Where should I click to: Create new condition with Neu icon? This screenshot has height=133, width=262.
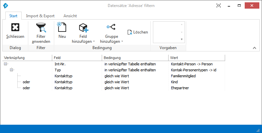[x=62, y=27]
